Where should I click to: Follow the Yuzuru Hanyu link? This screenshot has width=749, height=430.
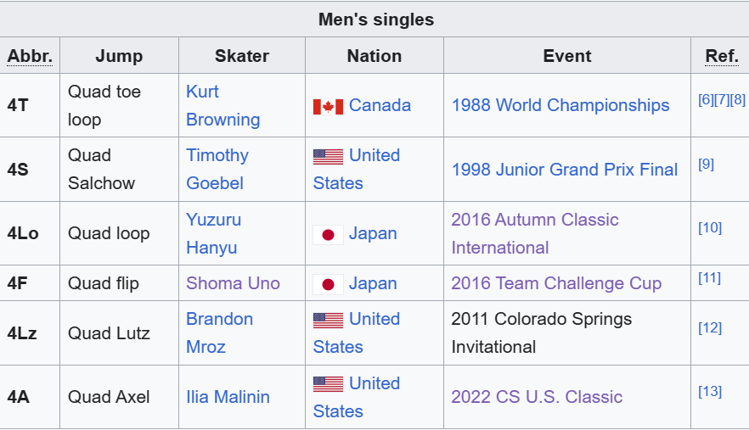click(x=213, y=233)
